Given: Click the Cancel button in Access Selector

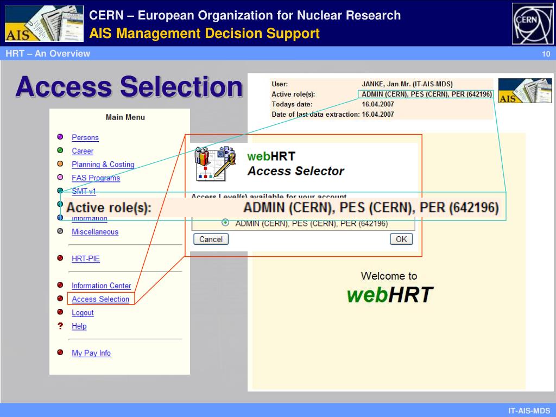Looking at the screenshot, I should [211, 239].
